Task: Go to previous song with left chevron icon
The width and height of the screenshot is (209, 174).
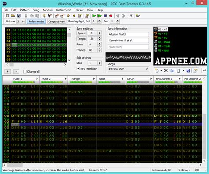Action: coord(118,15)
